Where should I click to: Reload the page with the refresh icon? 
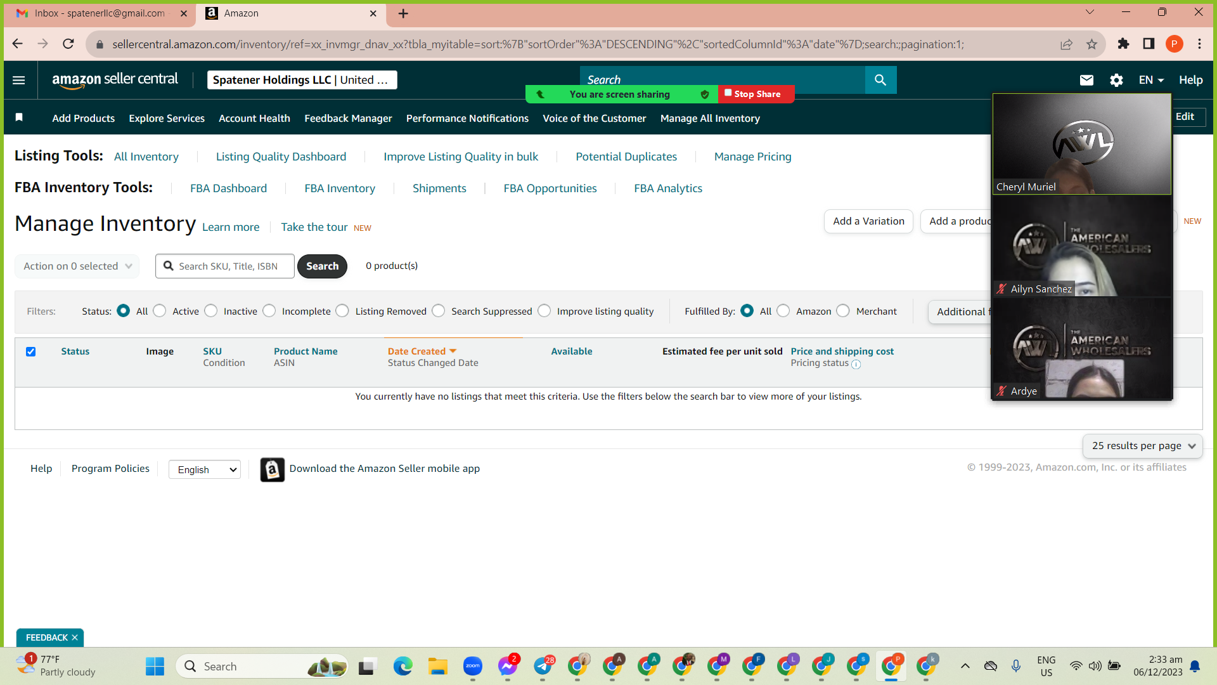68,44
